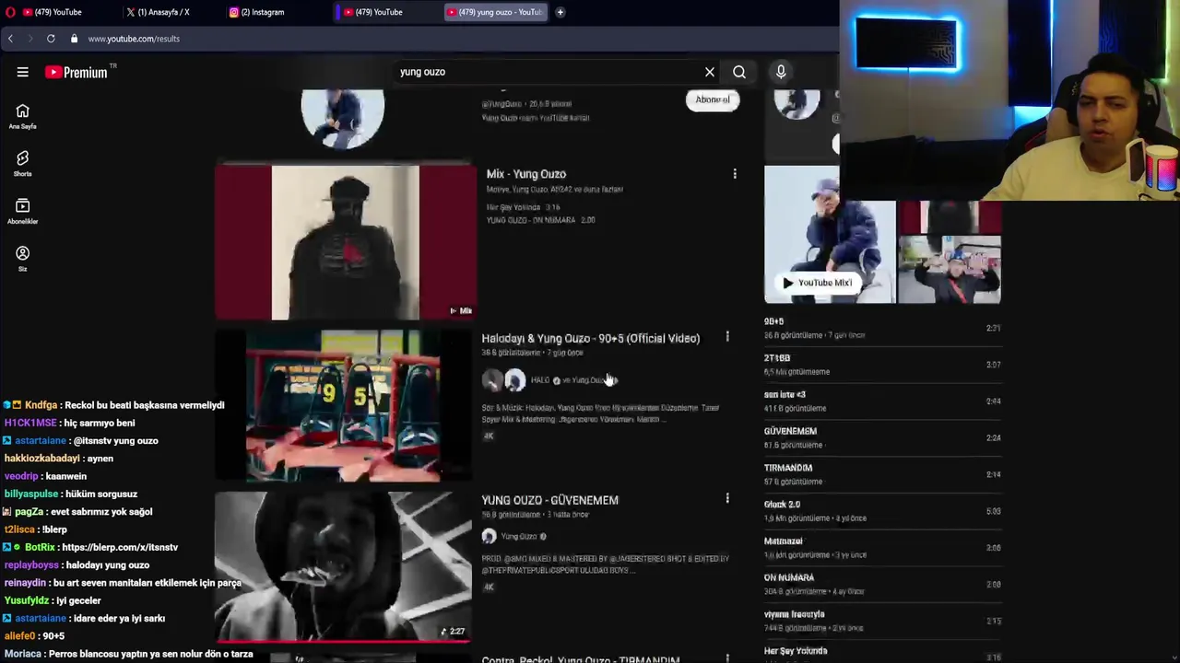Play 90+5 in the right playlist
1180x663 pixels.
point(882,328)
